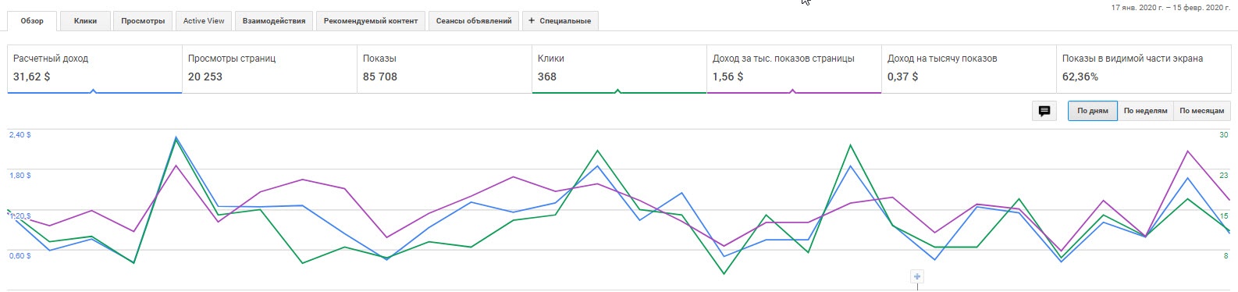This screenshot has width=1238, height=292.
Task: Enable Доход на тысячу показов metric
Action: tap(969, 69)
